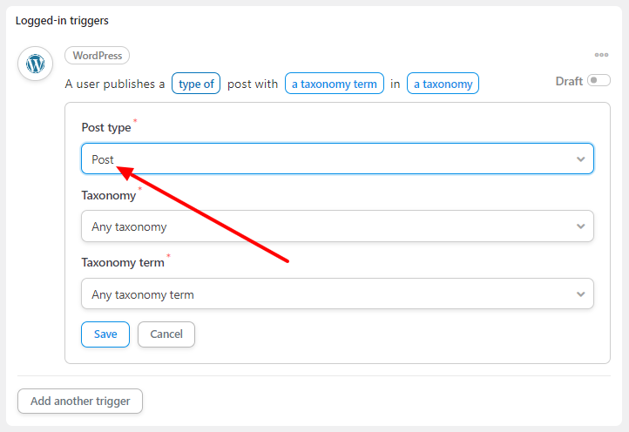Cancel editing the trigger
629x432 pixels.
166,334
